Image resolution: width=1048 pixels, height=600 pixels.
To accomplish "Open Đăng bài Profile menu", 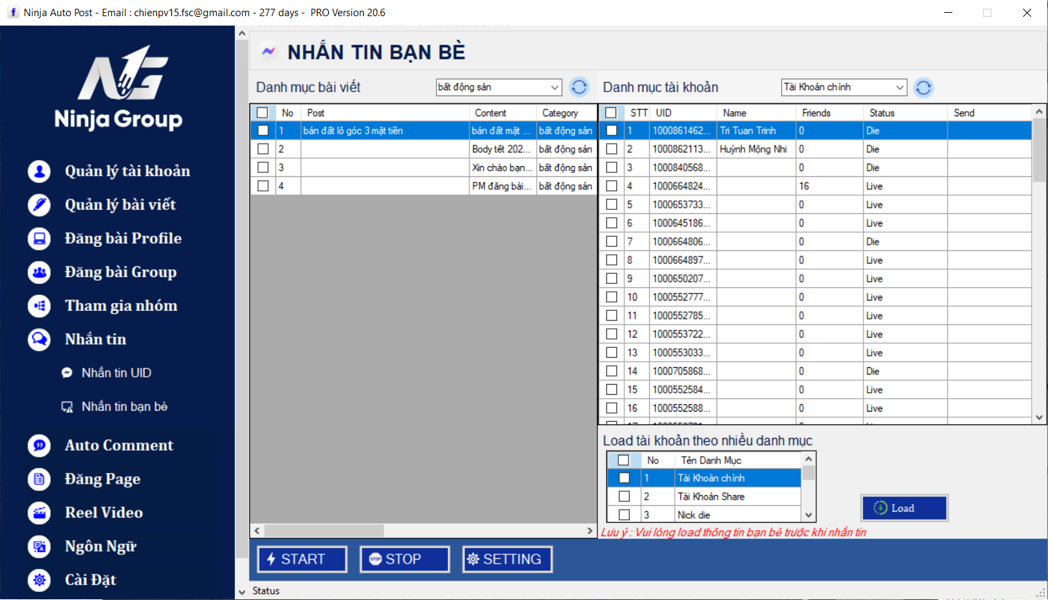I will [x=123, y=239].
